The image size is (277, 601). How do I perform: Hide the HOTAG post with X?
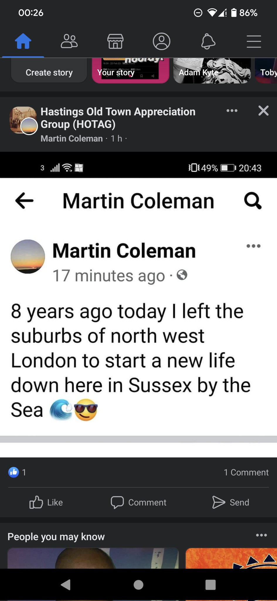263,111
